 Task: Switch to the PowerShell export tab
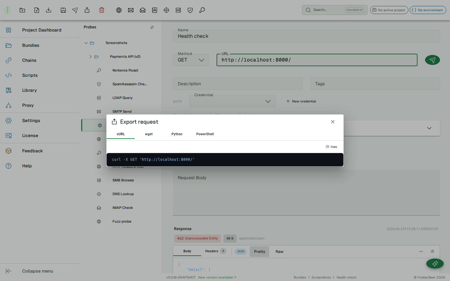[x=205, y=134]
